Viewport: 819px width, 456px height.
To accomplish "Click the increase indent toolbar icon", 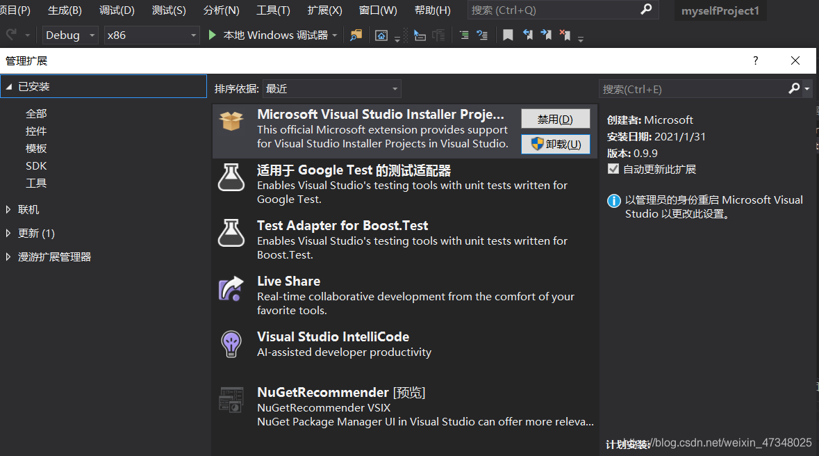I will click(464, 35).
